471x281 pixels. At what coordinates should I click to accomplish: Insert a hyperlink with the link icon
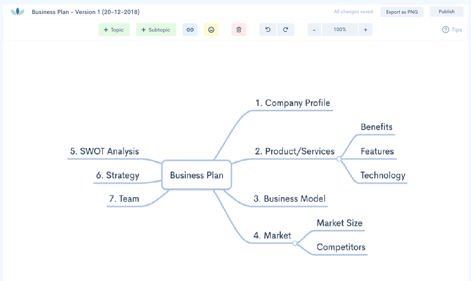(190, 29)
